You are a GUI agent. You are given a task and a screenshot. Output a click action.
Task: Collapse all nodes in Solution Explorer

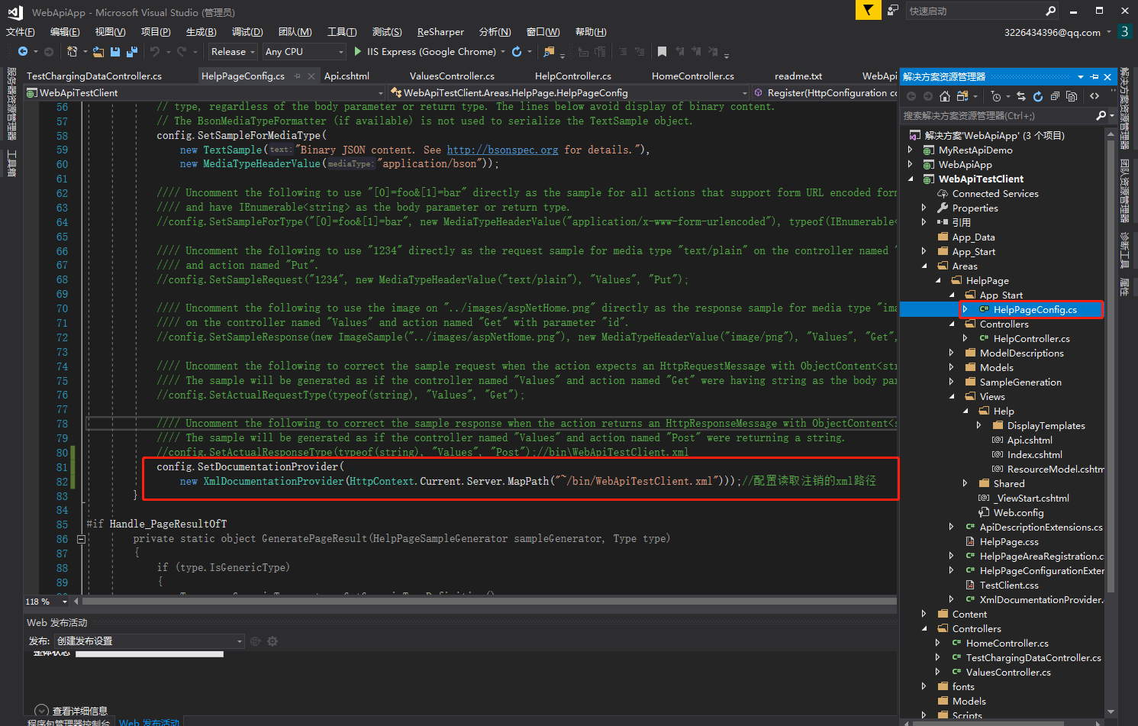(1055, 96)
